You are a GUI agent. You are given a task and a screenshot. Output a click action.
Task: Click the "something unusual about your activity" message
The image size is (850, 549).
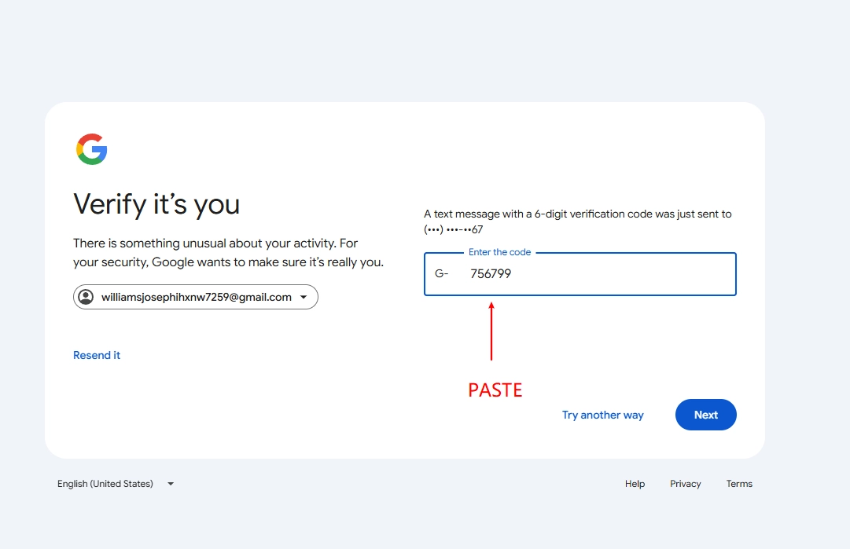pyautogui.click(x=228, y=252)
